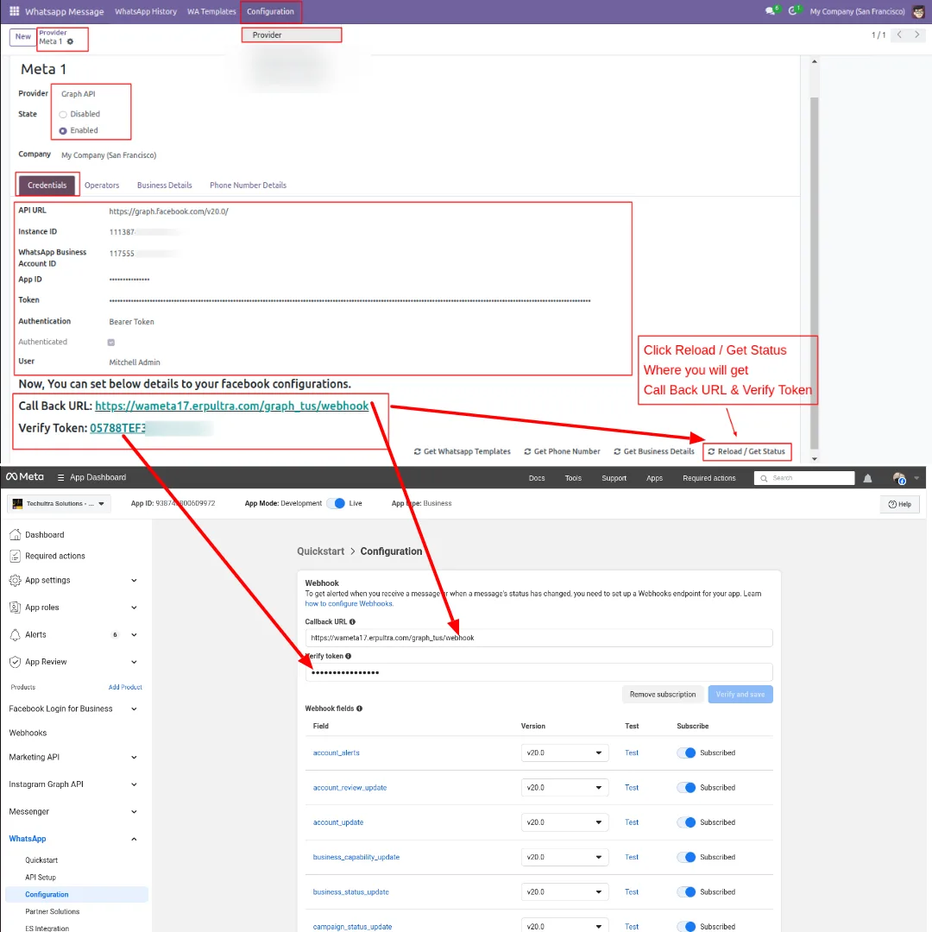The width and height of the screenshot is (932, 932).
Task: Open version dropdown for business_capability_update
Action: pyautogui.click(x=564, y=857)
